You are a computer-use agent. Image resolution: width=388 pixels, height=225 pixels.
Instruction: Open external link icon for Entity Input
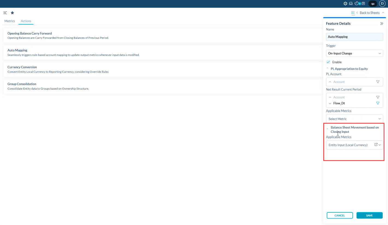376,145
